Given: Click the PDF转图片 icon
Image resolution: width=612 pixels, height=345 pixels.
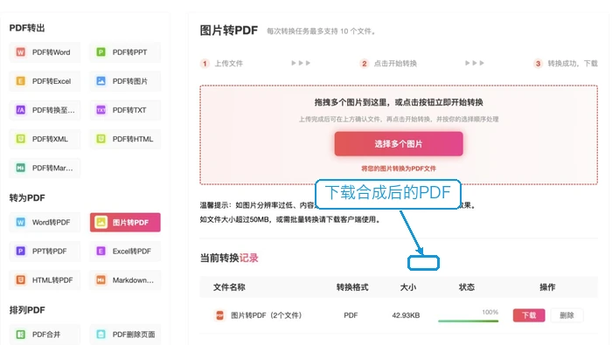Looking at the screenshot, I should tap(101, 81).
